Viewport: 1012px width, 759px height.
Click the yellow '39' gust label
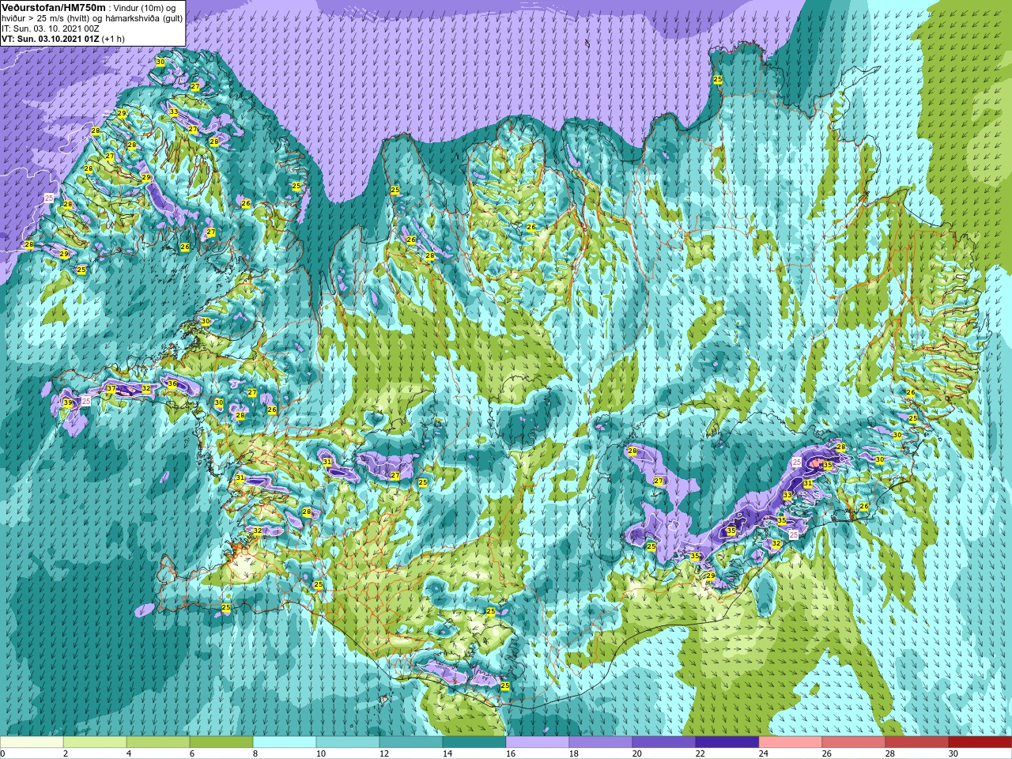click(68, 403)
